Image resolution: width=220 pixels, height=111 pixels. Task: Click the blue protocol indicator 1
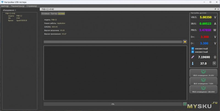tap(193, 49)
